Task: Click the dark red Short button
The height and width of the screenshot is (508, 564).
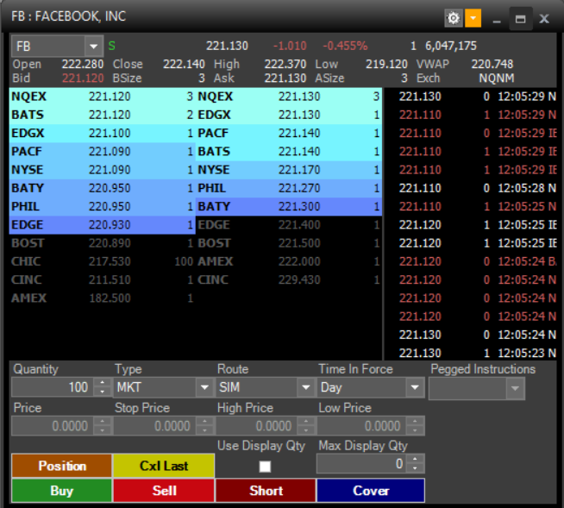Action: (x=266, y=491)
